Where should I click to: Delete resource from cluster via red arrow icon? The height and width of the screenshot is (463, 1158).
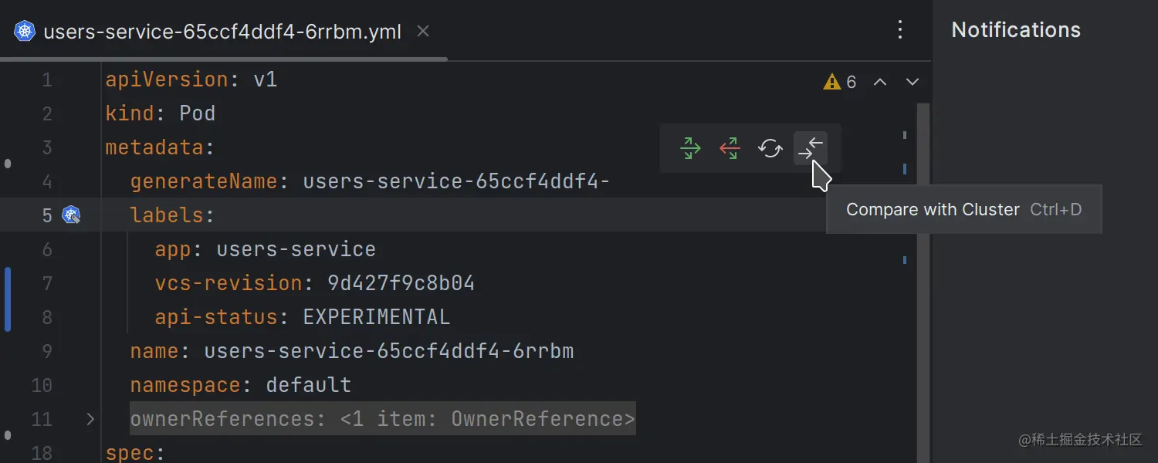(729, 148)
